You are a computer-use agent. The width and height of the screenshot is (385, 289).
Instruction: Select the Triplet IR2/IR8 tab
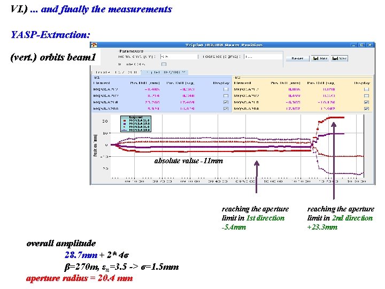point(165,72)
